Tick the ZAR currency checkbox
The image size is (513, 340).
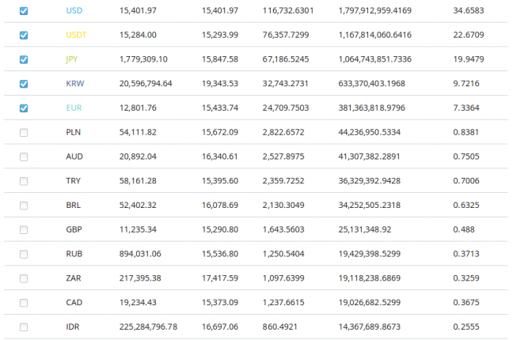pos(24,278)
